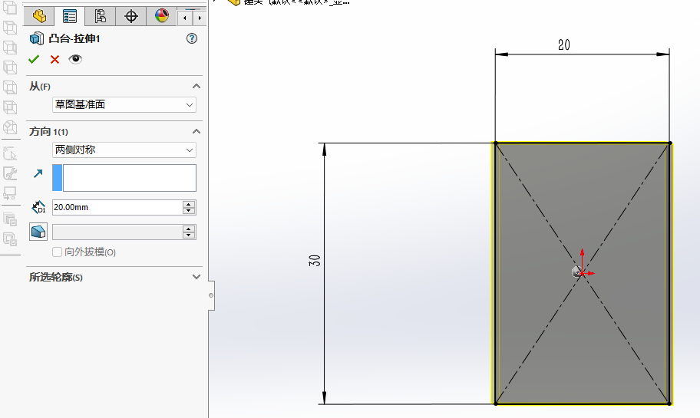This screenshot has width=700, height=418.
Task: Click the lower stacked layers sidebar icon
Action: coord(10,239)
